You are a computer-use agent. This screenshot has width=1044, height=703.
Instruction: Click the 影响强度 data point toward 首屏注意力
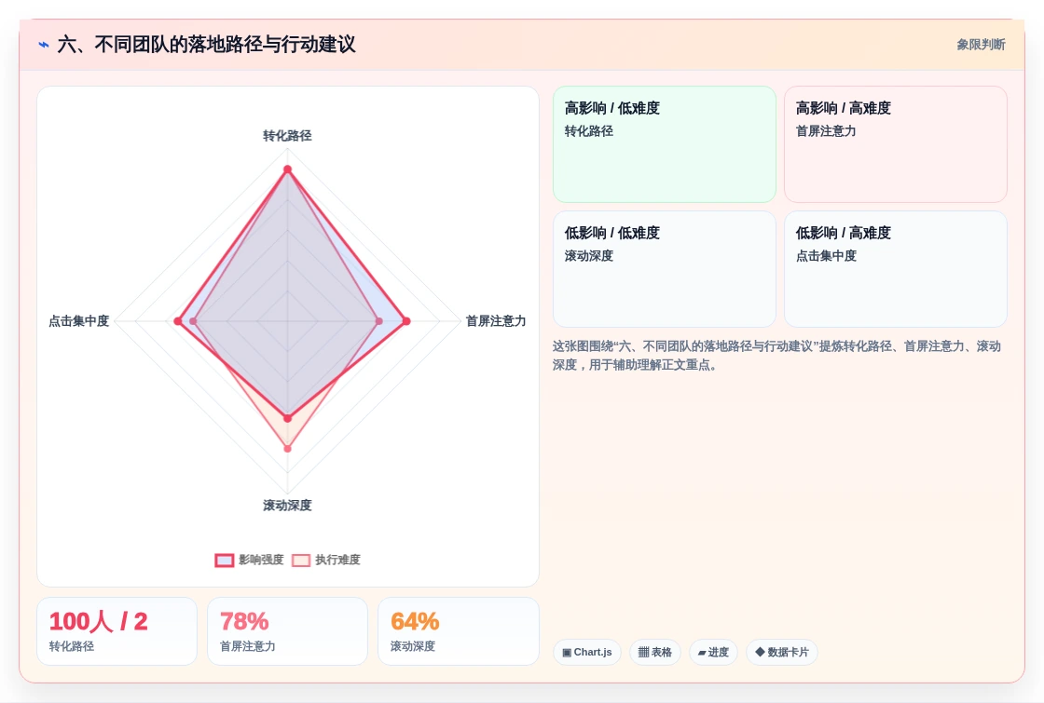(406, 321)
